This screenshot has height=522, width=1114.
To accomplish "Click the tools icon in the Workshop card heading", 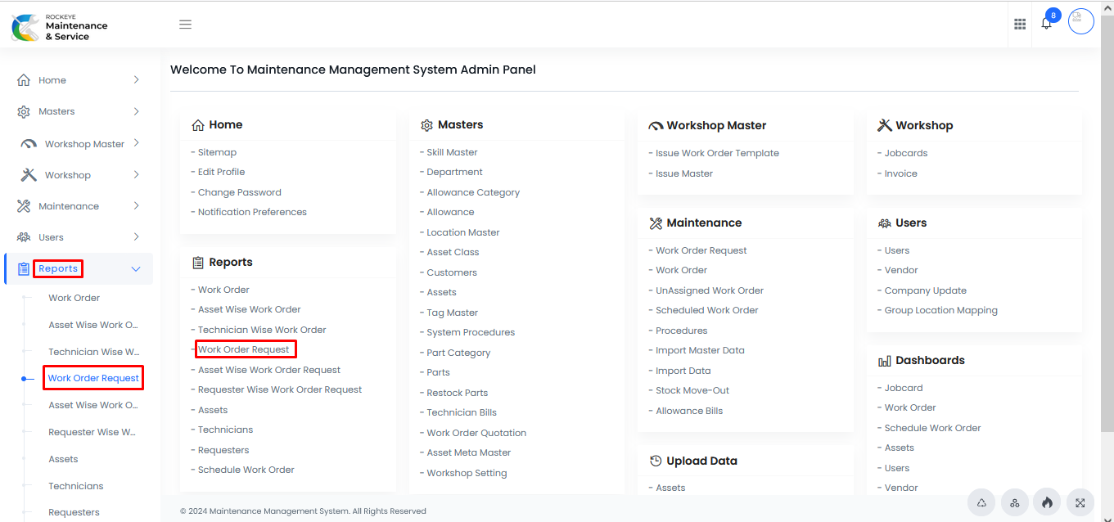I will [x=885, y=125].
